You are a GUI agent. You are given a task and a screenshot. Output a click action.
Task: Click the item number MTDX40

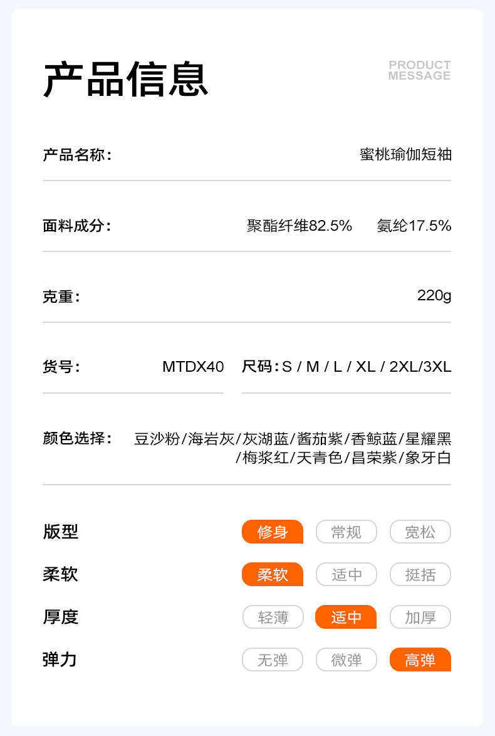(x=193, y=367)
